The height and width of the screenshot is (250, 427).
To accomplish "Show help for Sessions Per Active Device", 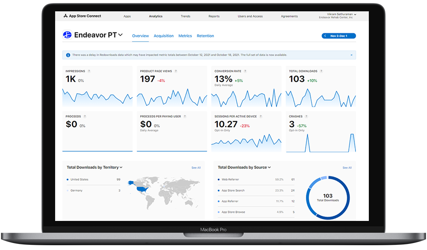I will [261, 116].
